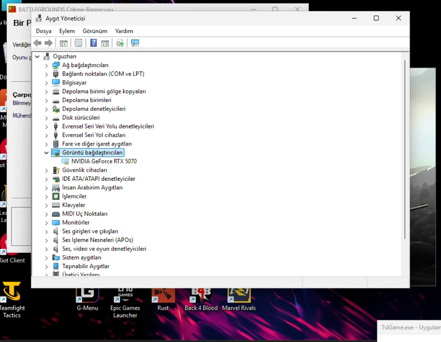
Task: Open the Yardım menu
Action: click(124, 31)
